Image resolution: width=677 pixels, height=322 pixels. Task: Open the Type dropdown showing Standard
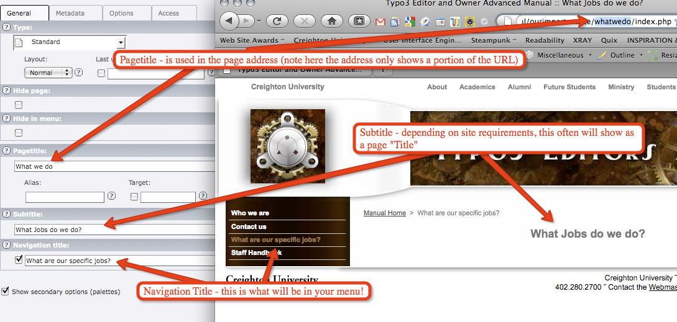click(x=69, y=42)
